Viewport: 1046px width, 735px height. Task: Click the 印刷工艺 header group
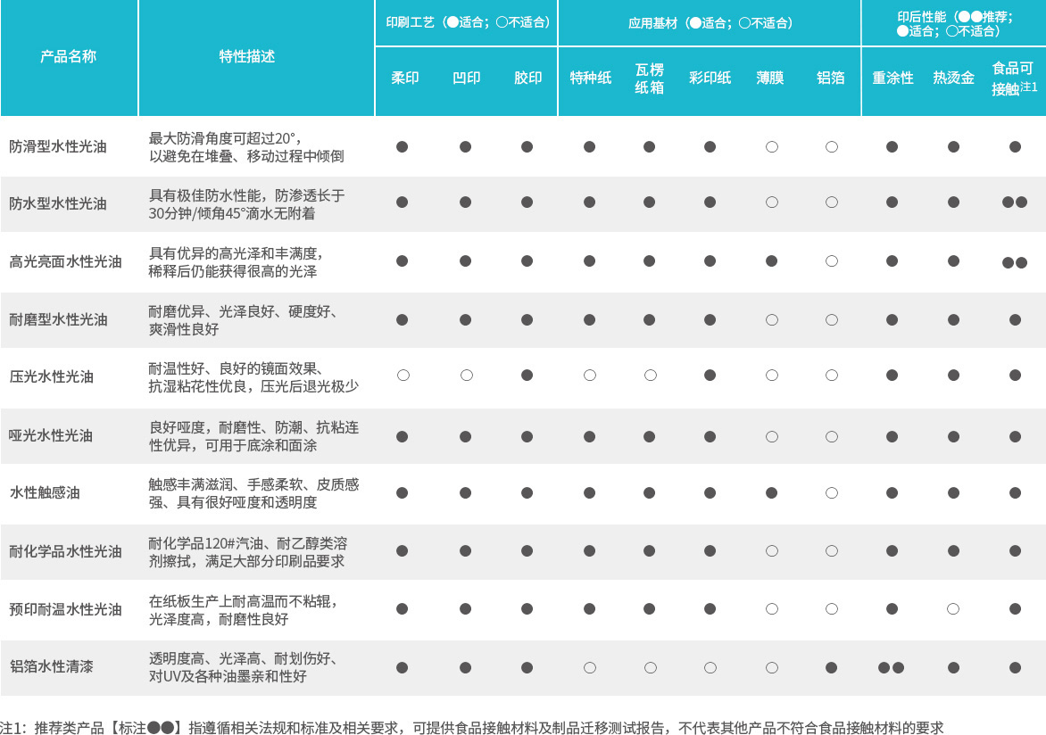pos(467,22)
